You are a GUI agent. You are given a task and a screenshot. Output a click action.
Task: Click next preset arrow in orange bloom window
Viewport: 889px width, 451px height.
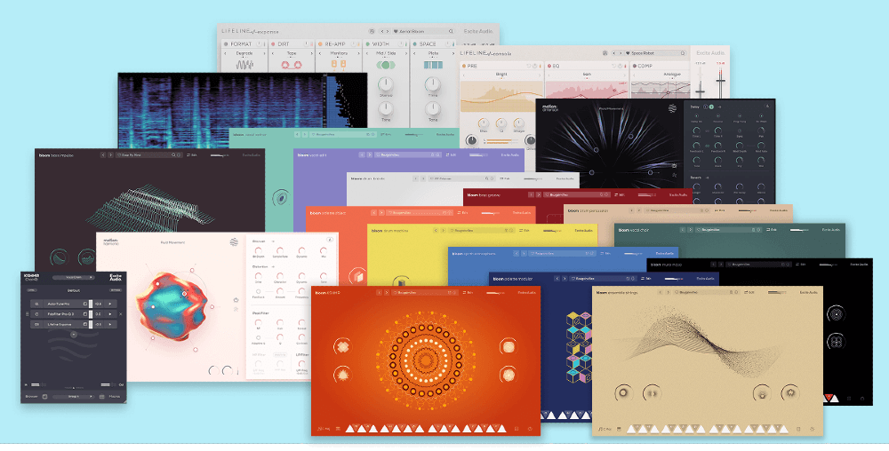click(387, 293)
